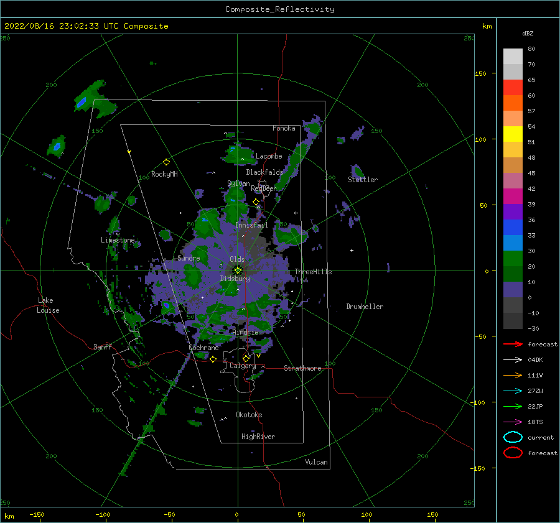Click the dBZ legend heading
This screenshot has height=523, width=560.
[x=528, y=33]
